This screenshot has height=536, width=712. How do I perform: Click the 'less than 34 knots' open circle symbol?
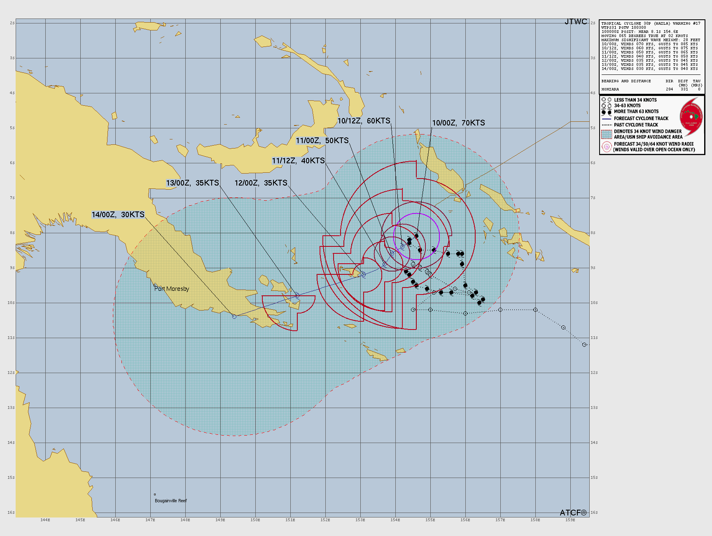pyautogui.click(x=604, y=100)
